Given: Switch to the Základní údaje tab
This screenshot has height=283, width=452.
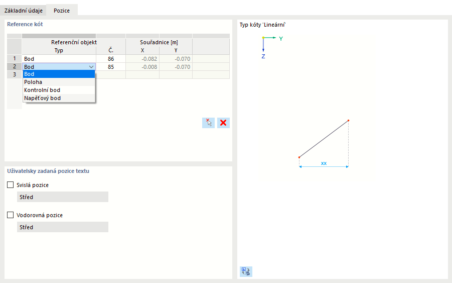Looking at the screenshot, I should click(24, 11).
